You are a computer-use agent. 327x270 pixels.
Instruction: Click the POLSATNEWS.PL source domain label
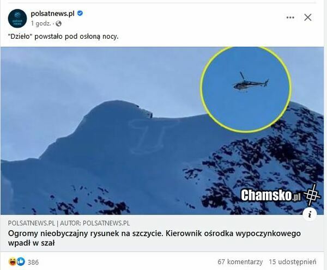(31, 223)
